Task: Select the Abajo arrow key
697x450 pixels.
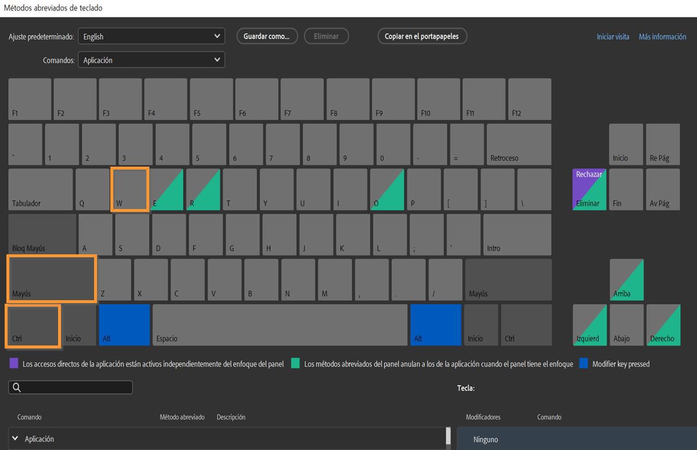Action: [626, 325]
